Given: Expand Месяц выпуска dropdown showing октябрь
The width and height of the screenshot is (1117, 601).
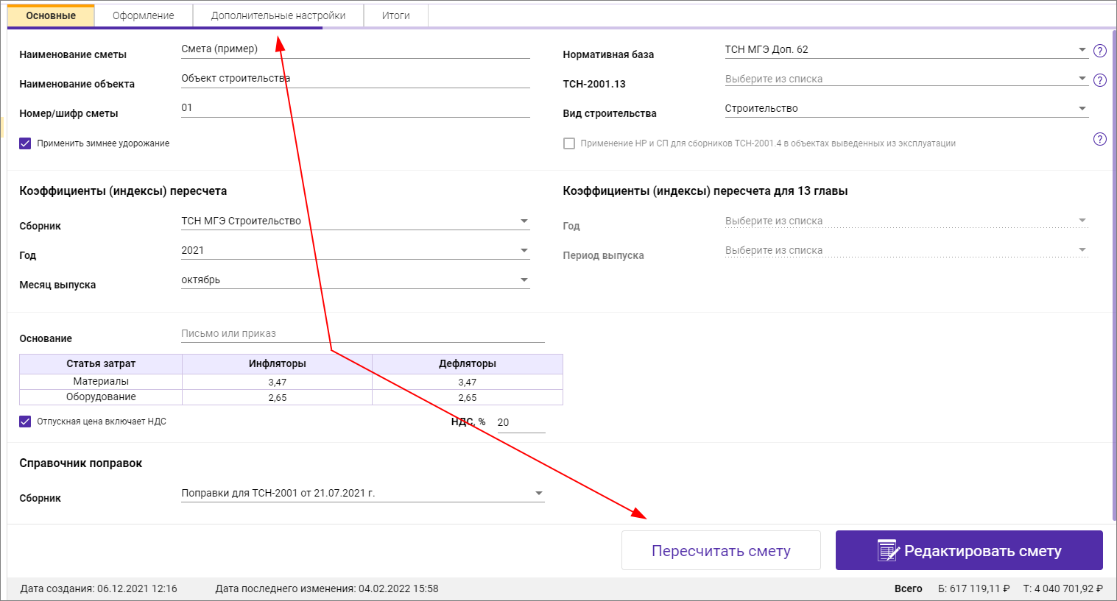Looking at the screenshot, I should click(356, 280).
